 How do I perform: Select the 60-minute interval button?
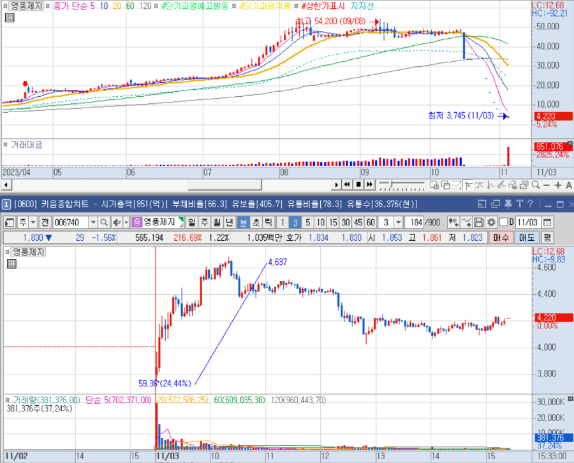(x=371, y=222)
